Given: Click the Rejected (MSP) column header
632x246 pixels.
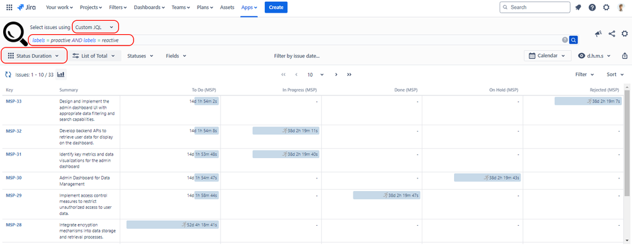Looking at the screenshot, I should [604, 90].
